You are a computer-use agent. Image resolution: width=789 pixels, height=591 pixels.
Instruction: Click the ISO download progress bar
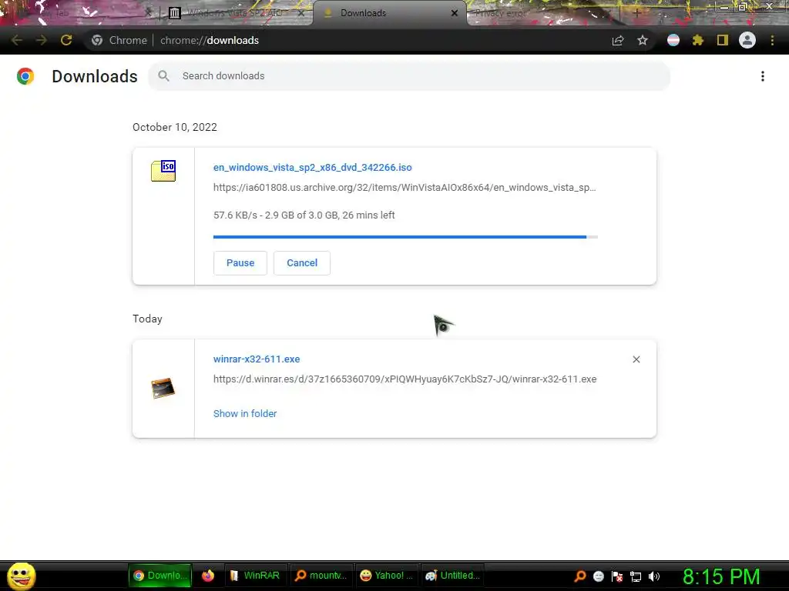pyautogui.click(x=405, y=237)
